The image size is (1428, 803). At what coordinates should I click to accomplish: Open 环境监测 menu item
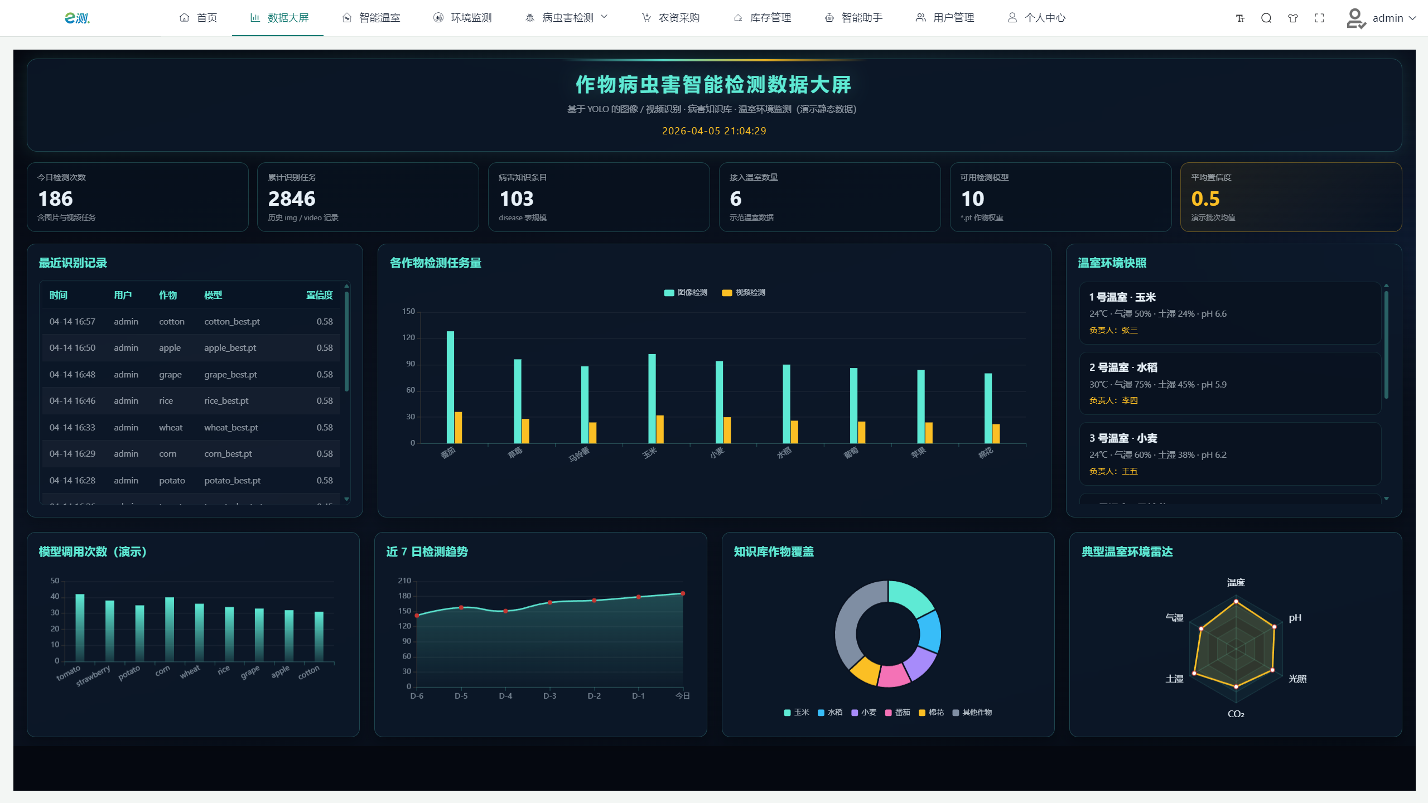click(462, 18)
